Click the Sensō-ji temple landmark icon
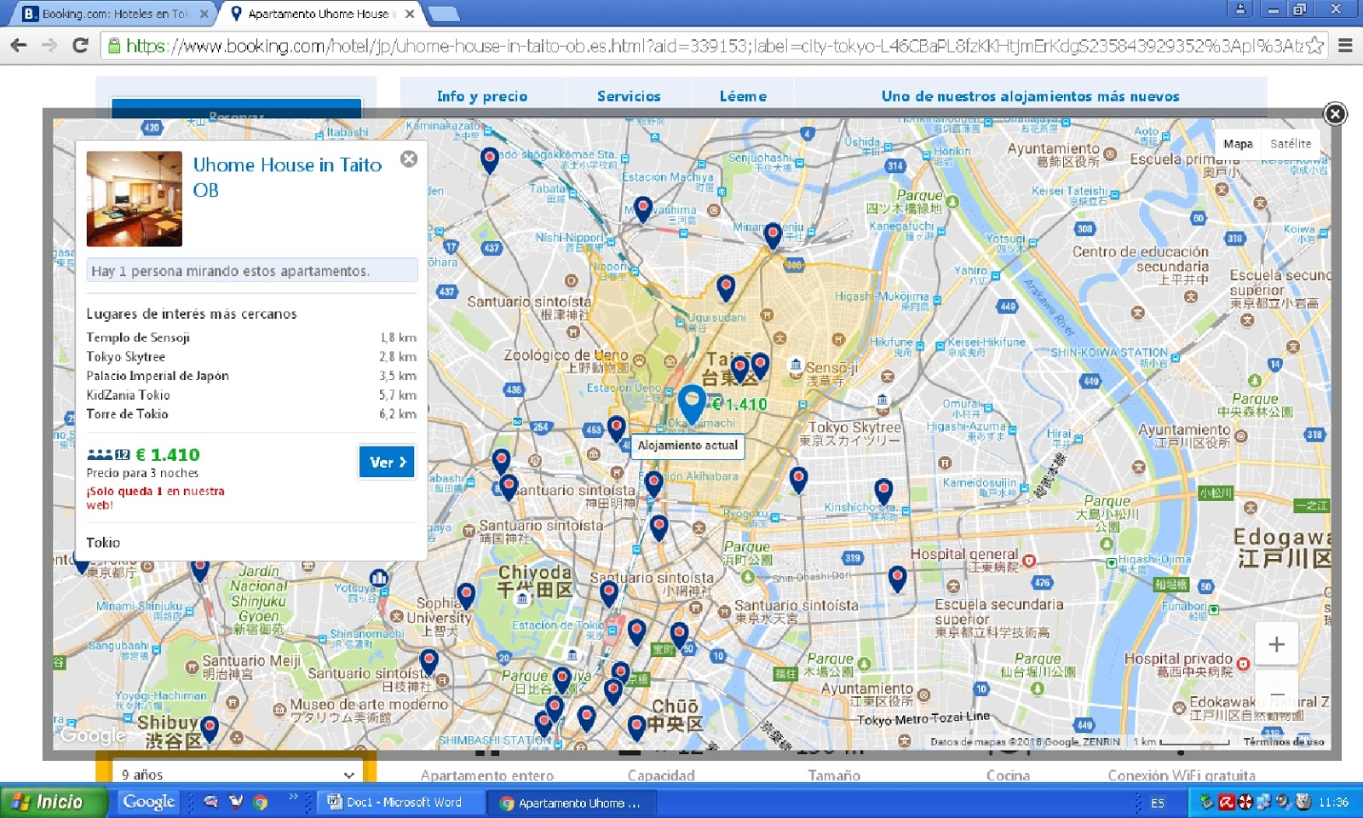1363x818 pixels. (x=796, y=366)
